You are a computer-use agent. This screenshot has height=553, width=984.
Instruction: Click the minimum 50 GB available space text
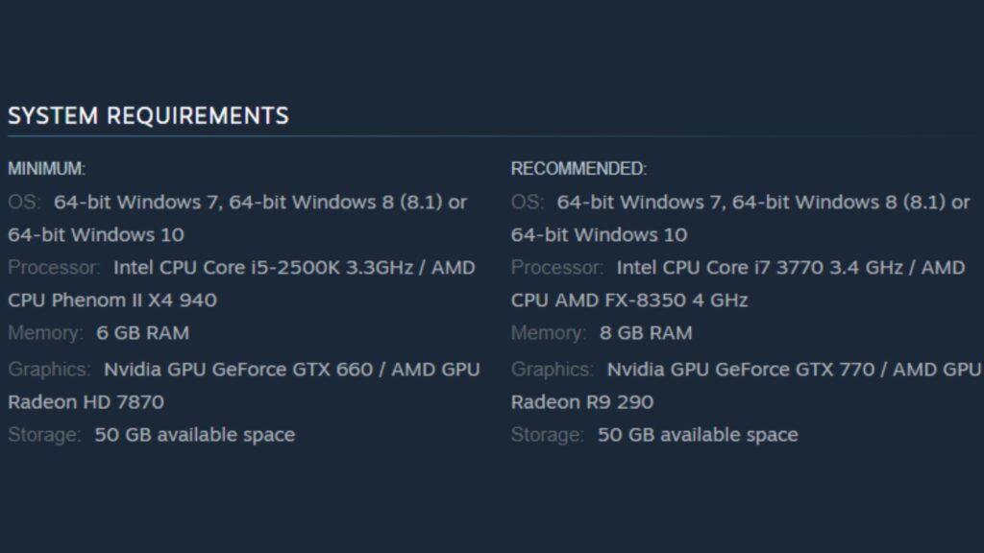(194, 435)
